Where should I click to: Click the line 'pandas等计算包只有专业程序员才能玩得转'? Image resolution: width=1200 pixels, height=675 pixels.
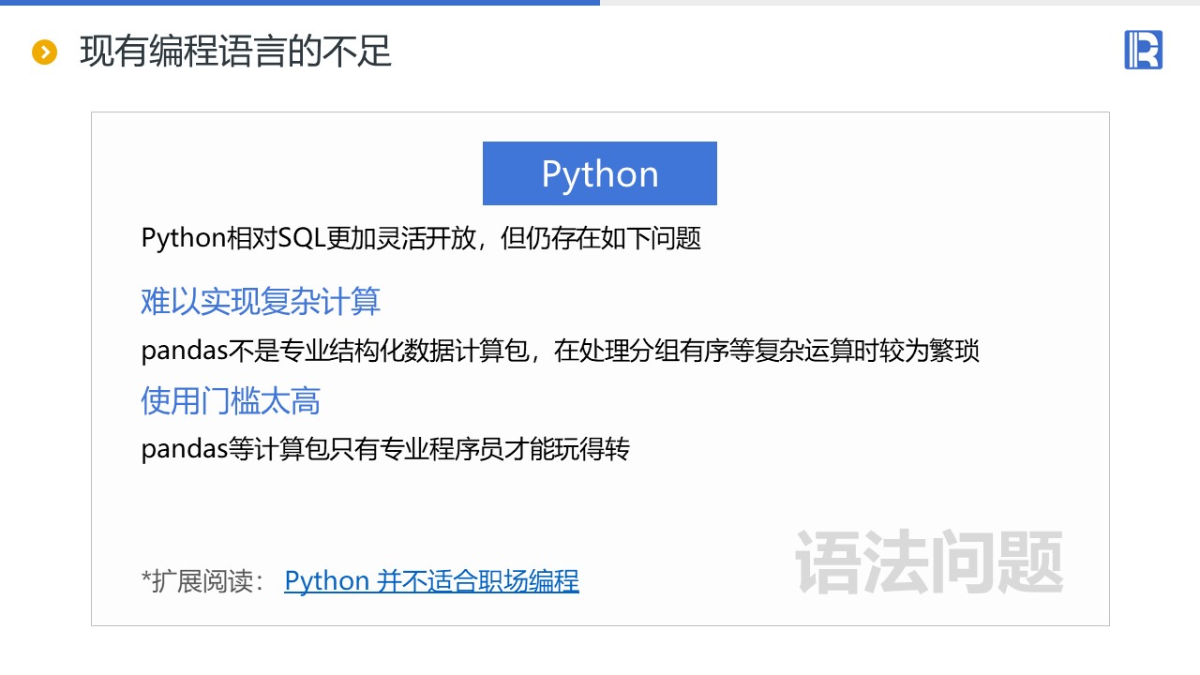coord(385,449)
